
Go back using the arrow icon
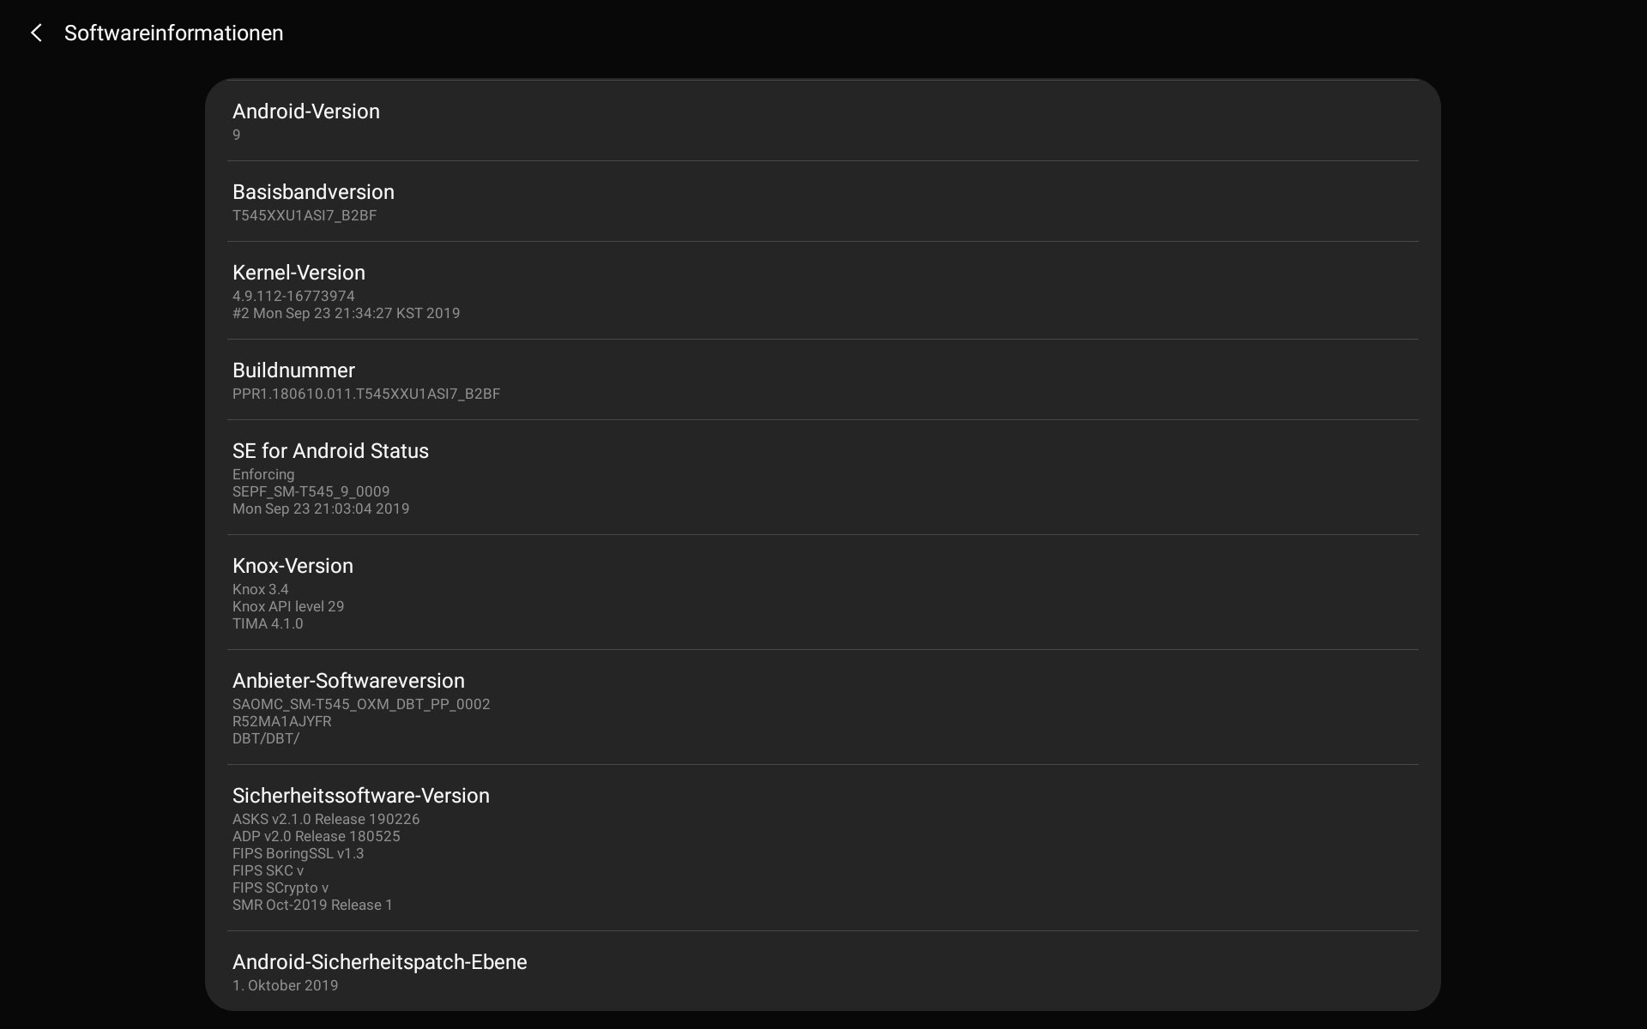(x=36, y=33)
